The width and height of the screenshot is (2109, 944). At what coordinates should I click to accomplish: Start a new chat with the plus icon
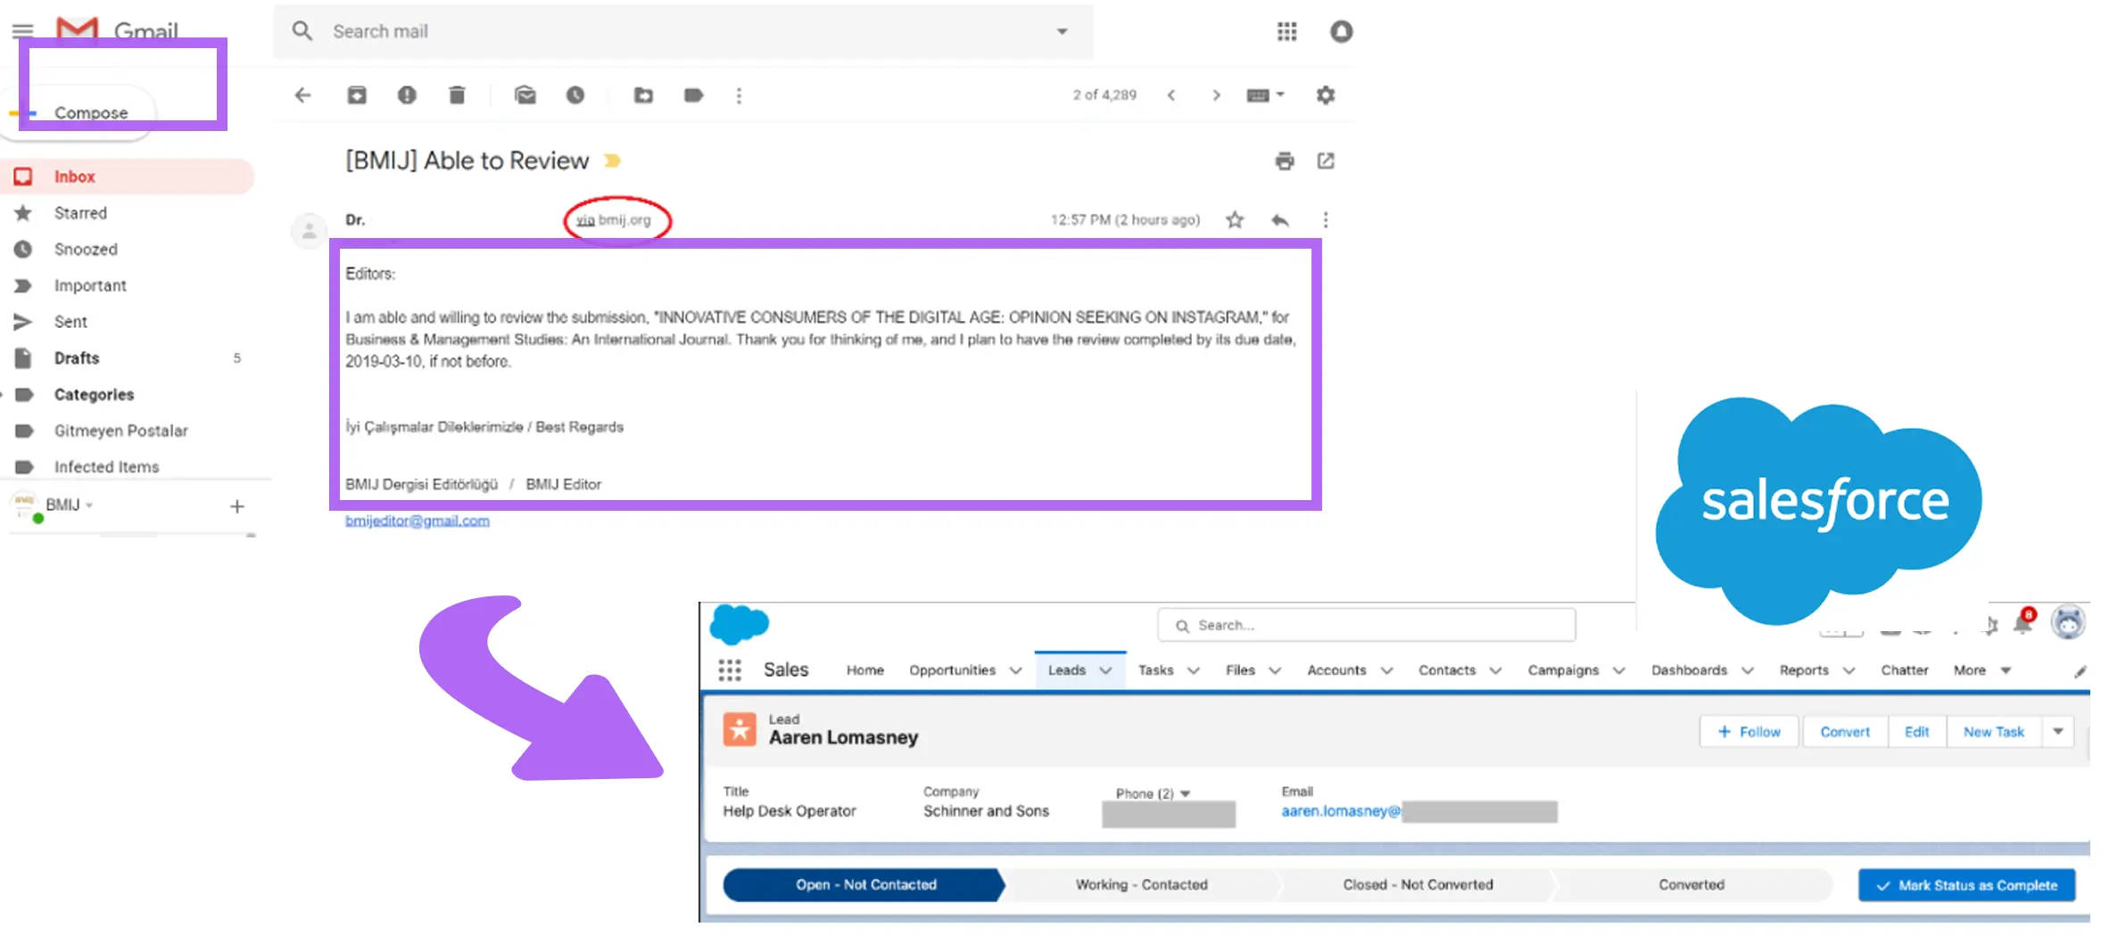236,506
